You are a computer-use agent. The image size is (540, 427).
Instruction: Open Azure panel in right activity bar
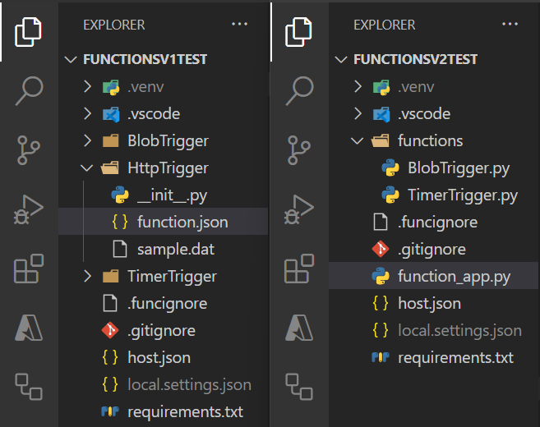click(299, 328)
